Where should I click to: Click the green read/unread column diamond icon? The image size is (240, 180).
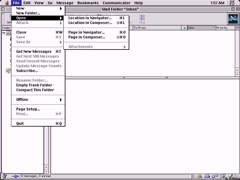tap(184, 28)
